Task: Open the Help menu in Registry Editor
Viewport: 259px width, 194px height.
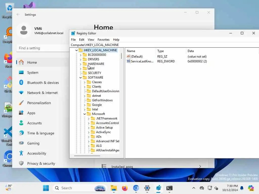Action: tap(116, 40)
